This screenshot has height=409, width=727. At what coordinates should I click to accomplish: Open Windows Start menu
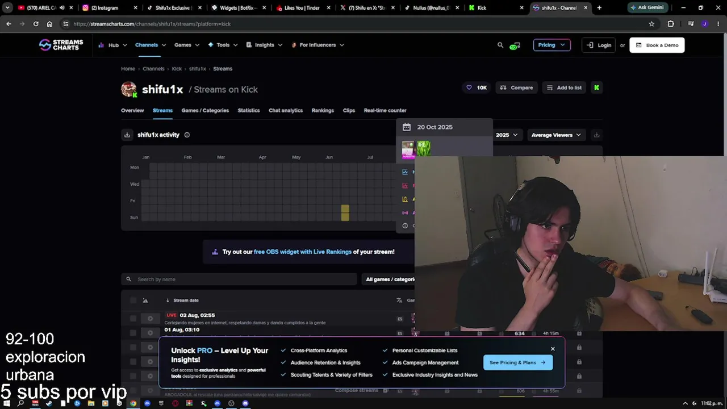coord(6,403)
